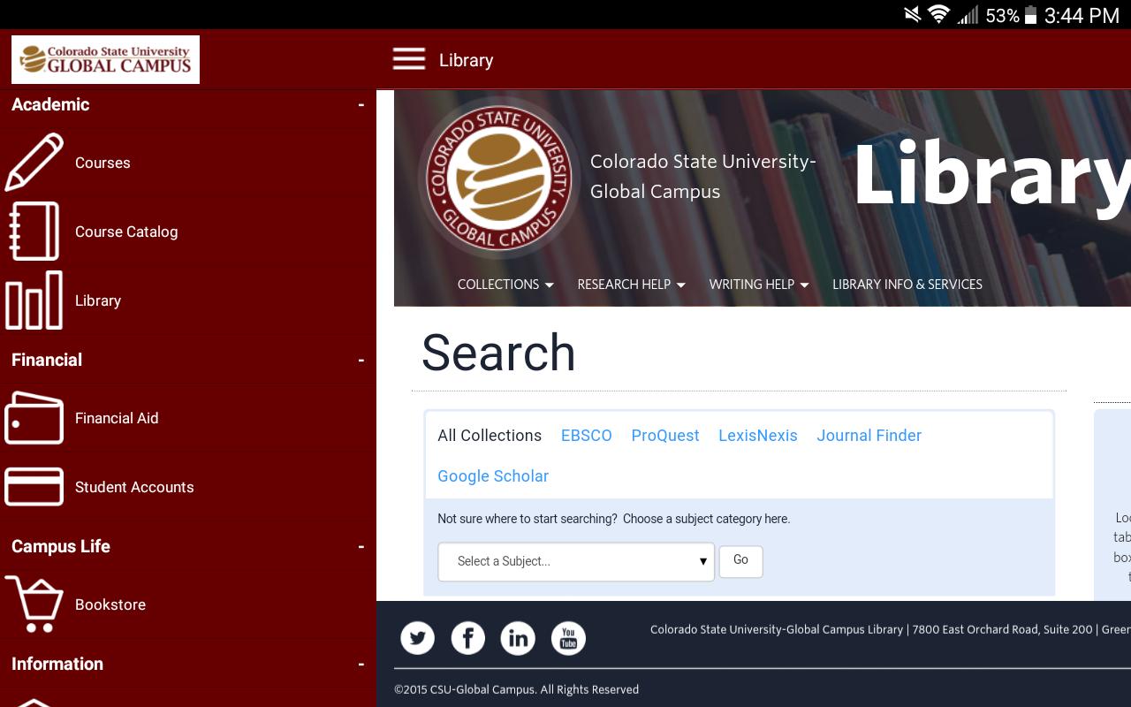1131x707 pixels.
Task: Tap the round Colorado State University seal
Action: pyautogui.click(x=499, y=179)
